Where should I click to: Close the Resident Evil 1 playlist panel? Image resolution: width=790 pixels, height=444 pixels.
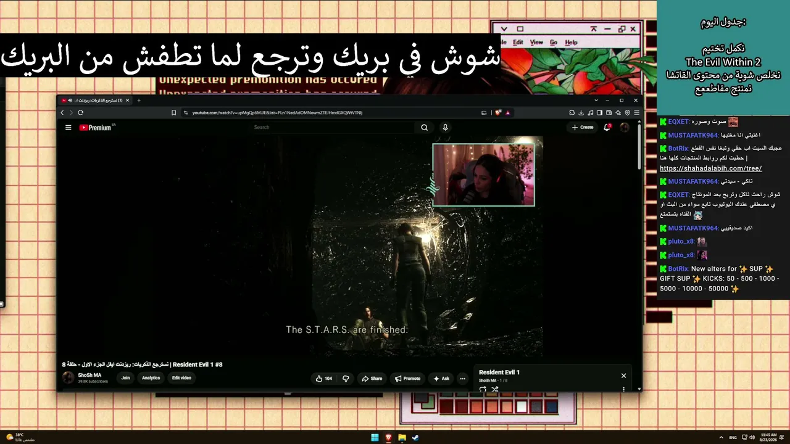coord(623,376)
